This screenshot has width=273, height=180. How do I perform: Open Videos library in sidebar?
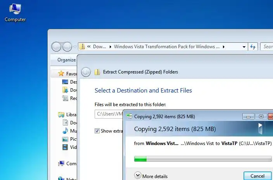70,147
